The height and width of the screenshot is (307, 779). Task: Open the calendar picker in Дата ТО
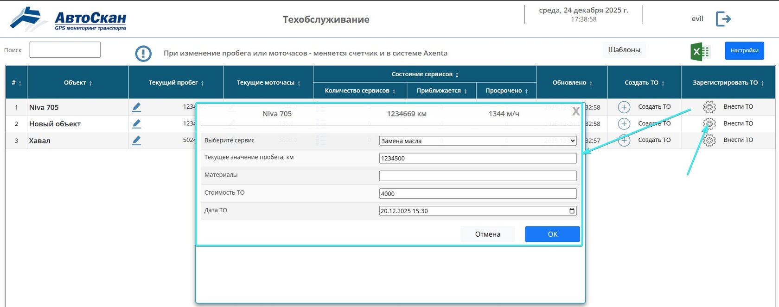572,211
